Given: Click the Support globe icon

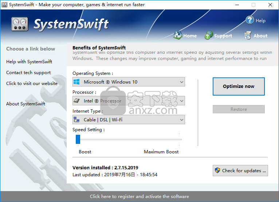Looking at the screenshot, I should [x=209, y=35].
